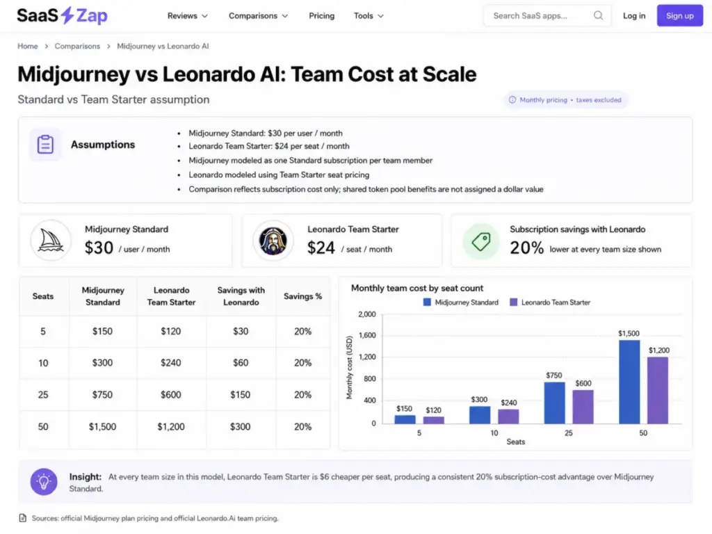Click the Sign up button
712x534 pixels.
point(680,16)
